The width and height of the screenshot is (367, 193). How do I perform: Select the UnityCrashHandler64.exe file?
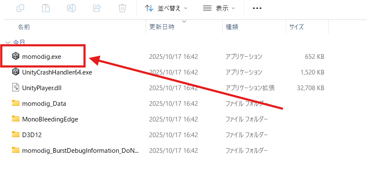click(57, 72)
